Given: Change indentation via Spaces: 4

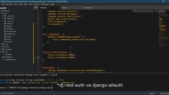Looking at the screenshot, I should coord(152,93).
